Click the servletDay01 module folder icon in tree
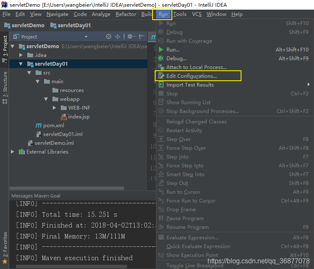The width and height of the screenshot is (314, 269). pos(30,64)
